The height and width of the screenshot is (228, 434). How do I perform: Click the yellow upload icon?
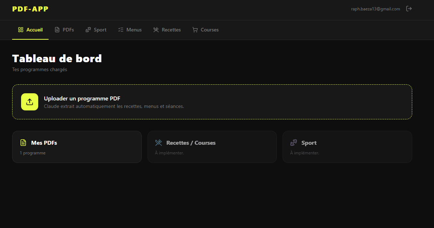[x=30, y=102]
